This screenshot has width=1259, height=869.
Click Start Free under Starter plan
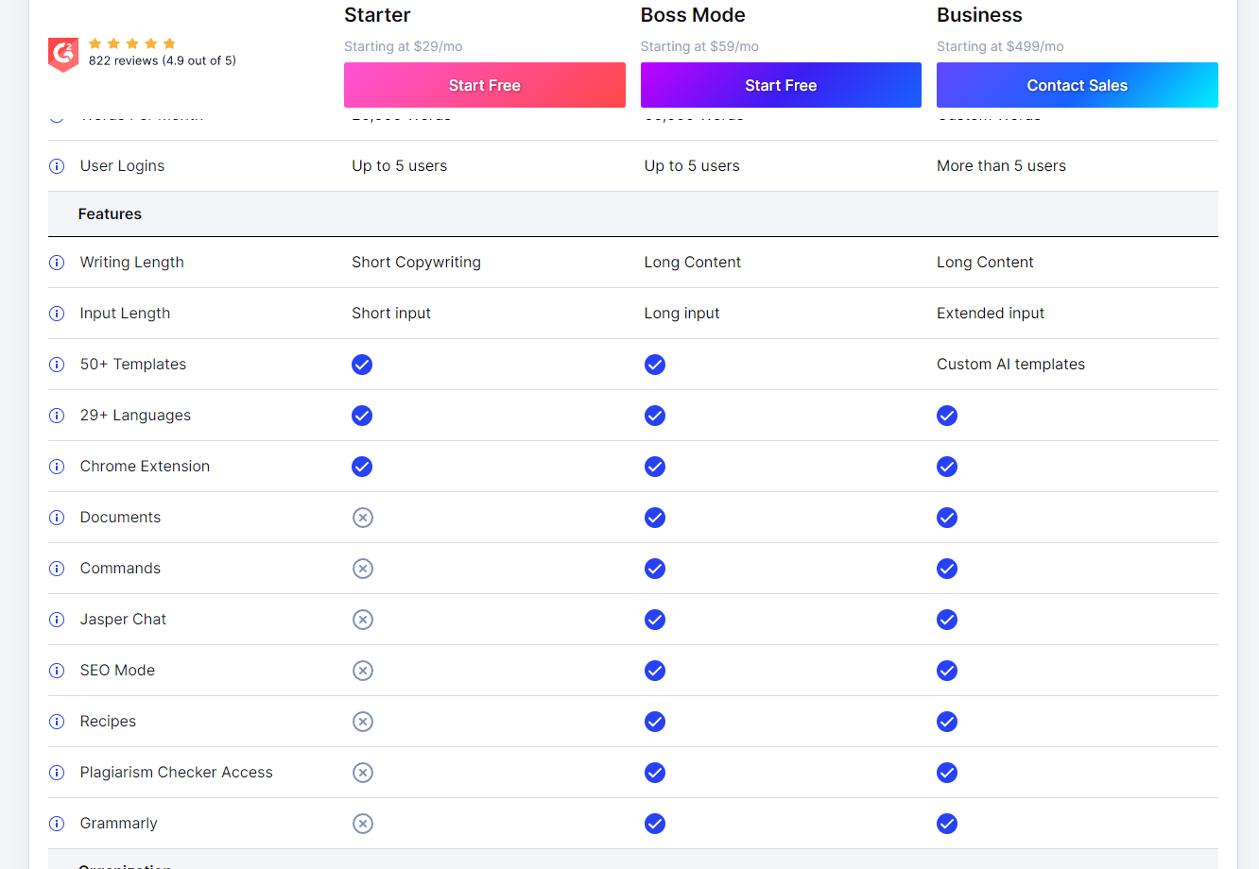[485, 85]
